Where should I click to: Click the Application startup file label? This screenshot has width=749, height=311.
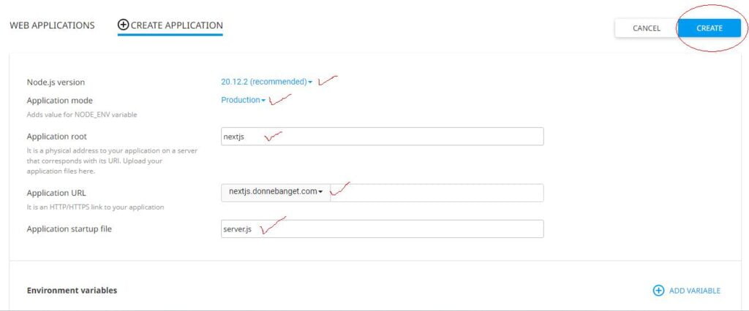click(x=69, y=229)
